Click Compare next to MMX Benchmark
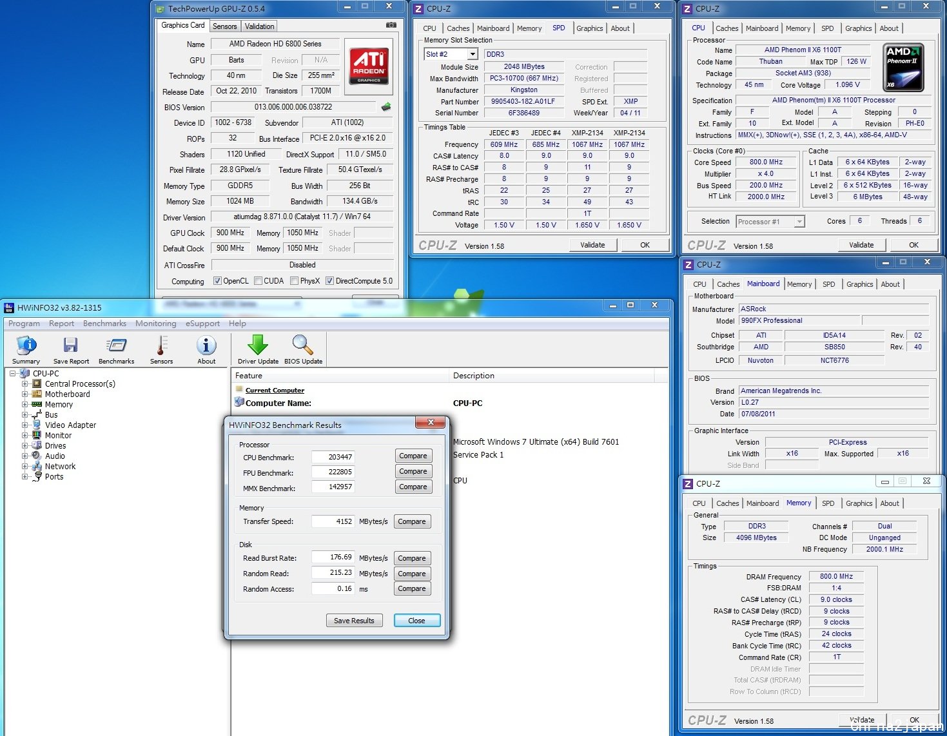 (413, 487)
